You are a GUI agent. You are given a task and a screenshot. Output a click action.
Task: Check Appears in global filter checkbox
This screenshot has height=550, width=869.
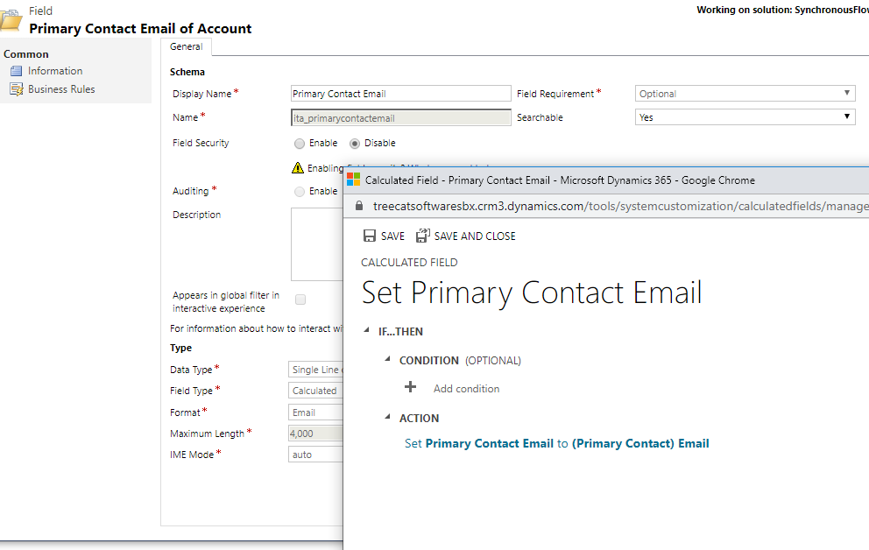[300, 300]
